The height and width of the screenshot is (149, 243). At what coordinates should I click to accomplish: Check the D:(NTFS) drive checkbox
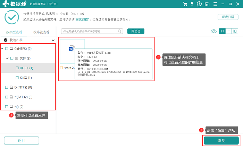click(x=7, y=87)
